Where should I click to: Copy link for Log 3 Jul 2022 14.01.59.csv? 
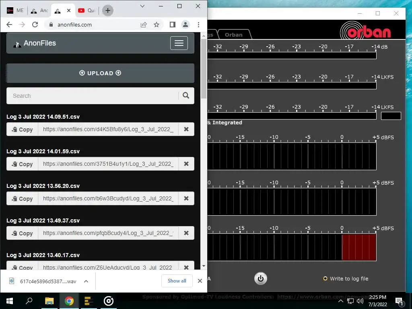23,164
